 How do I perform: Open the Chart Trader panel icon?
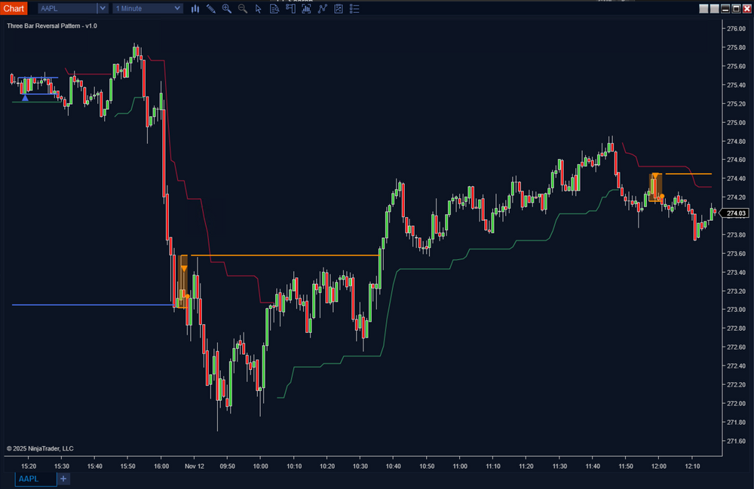(291, 8)
